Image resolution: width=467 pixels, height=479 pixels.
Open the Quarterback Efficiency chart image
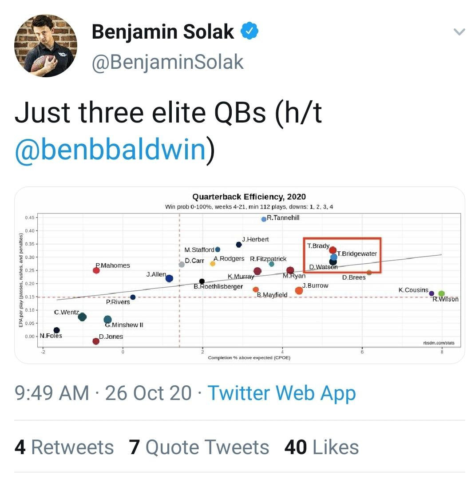coord(240,275)
